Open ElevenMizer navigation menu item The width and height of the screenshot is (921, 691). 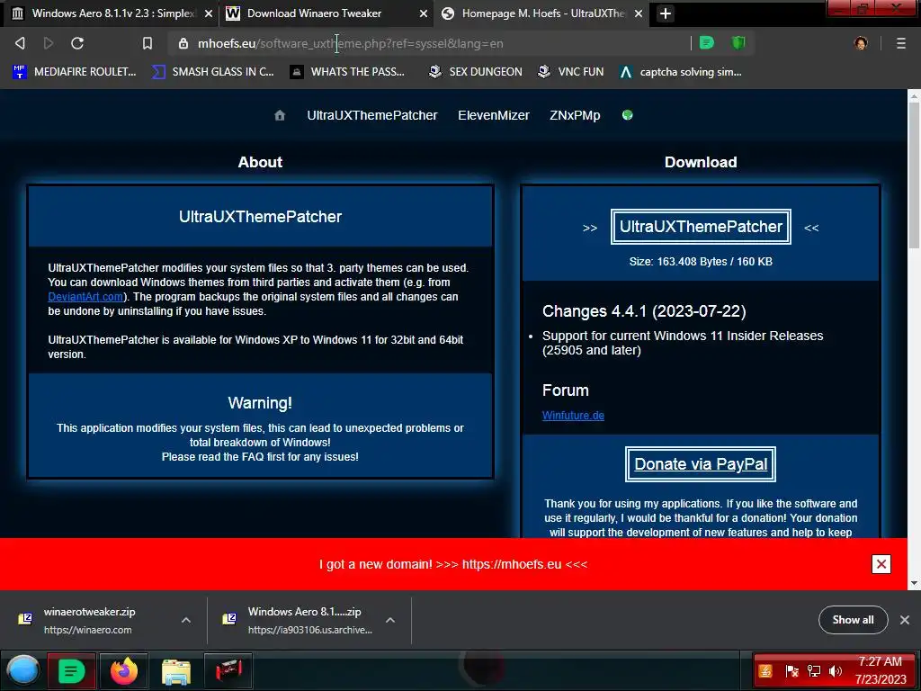coord(494,115)
